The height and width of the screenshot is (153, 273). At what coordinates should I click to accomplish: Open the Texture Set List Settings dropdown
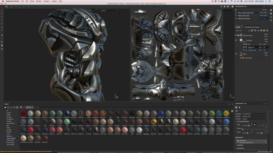pos(264,10)
